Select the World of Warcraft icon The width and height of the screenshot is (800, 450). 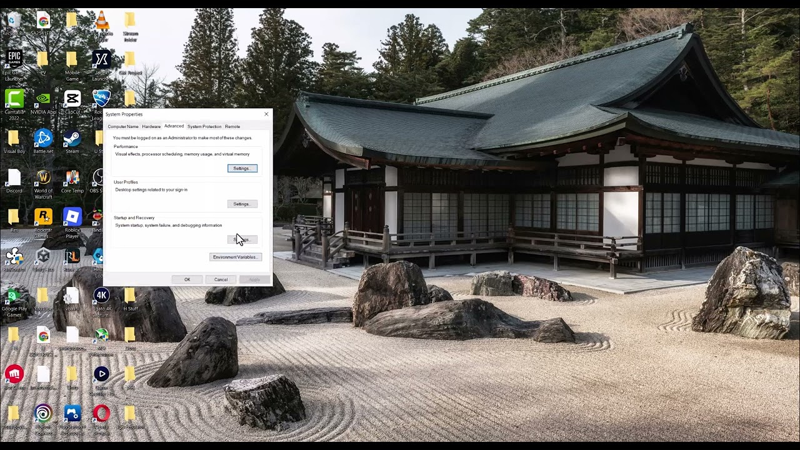click(x=43, y=184)
